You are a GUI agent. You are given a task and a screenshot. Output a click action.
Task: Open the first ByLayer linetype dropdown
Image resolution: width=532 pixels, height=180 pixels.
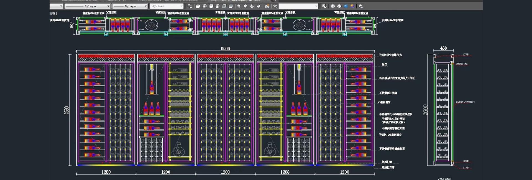108,6
